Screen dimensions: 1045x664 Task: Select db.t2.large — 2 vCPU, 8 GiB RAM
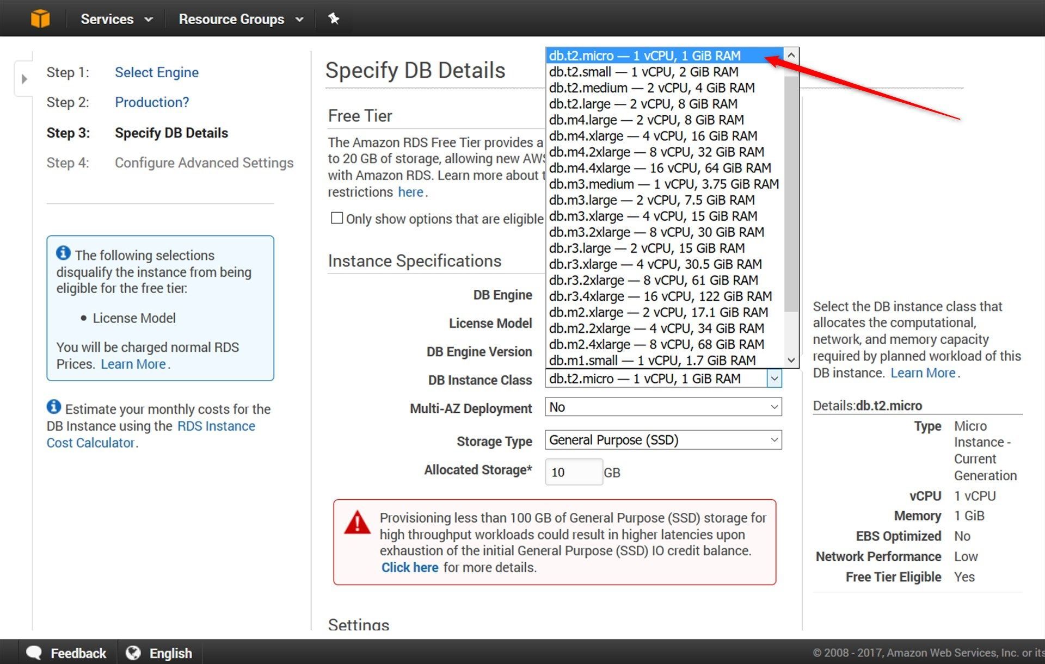pyautogui.click(x=665, y=104)
